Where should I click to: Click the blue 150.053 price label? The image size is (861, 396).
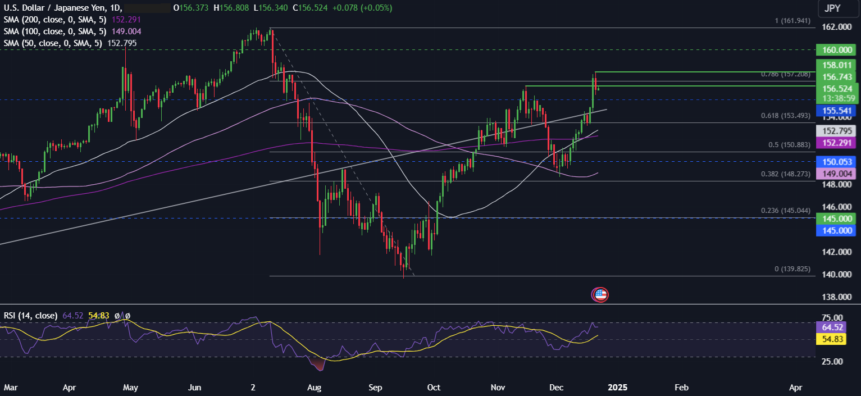point(837,162)
